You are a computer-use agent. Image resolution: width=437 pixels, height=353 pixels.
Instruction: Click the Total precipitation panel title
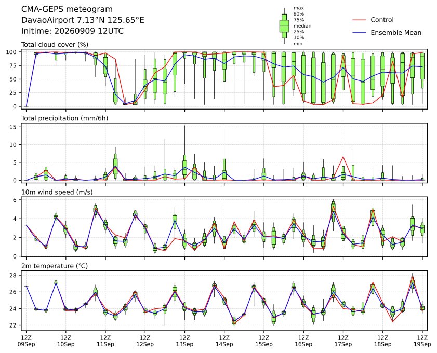click(x=64, y=118)
